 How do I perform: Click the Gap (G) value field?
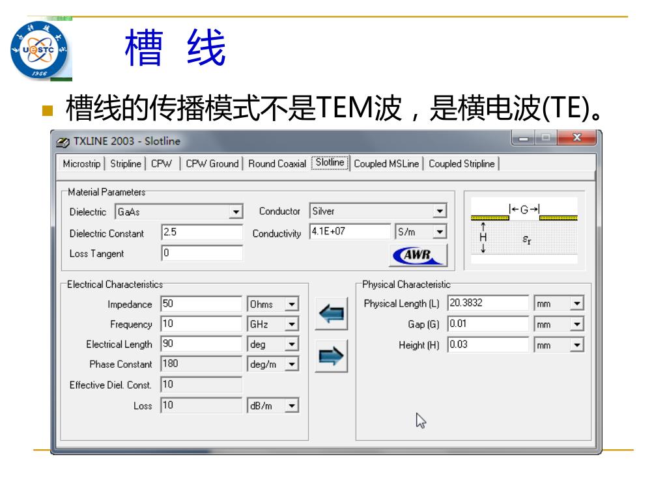click(488, 324)
